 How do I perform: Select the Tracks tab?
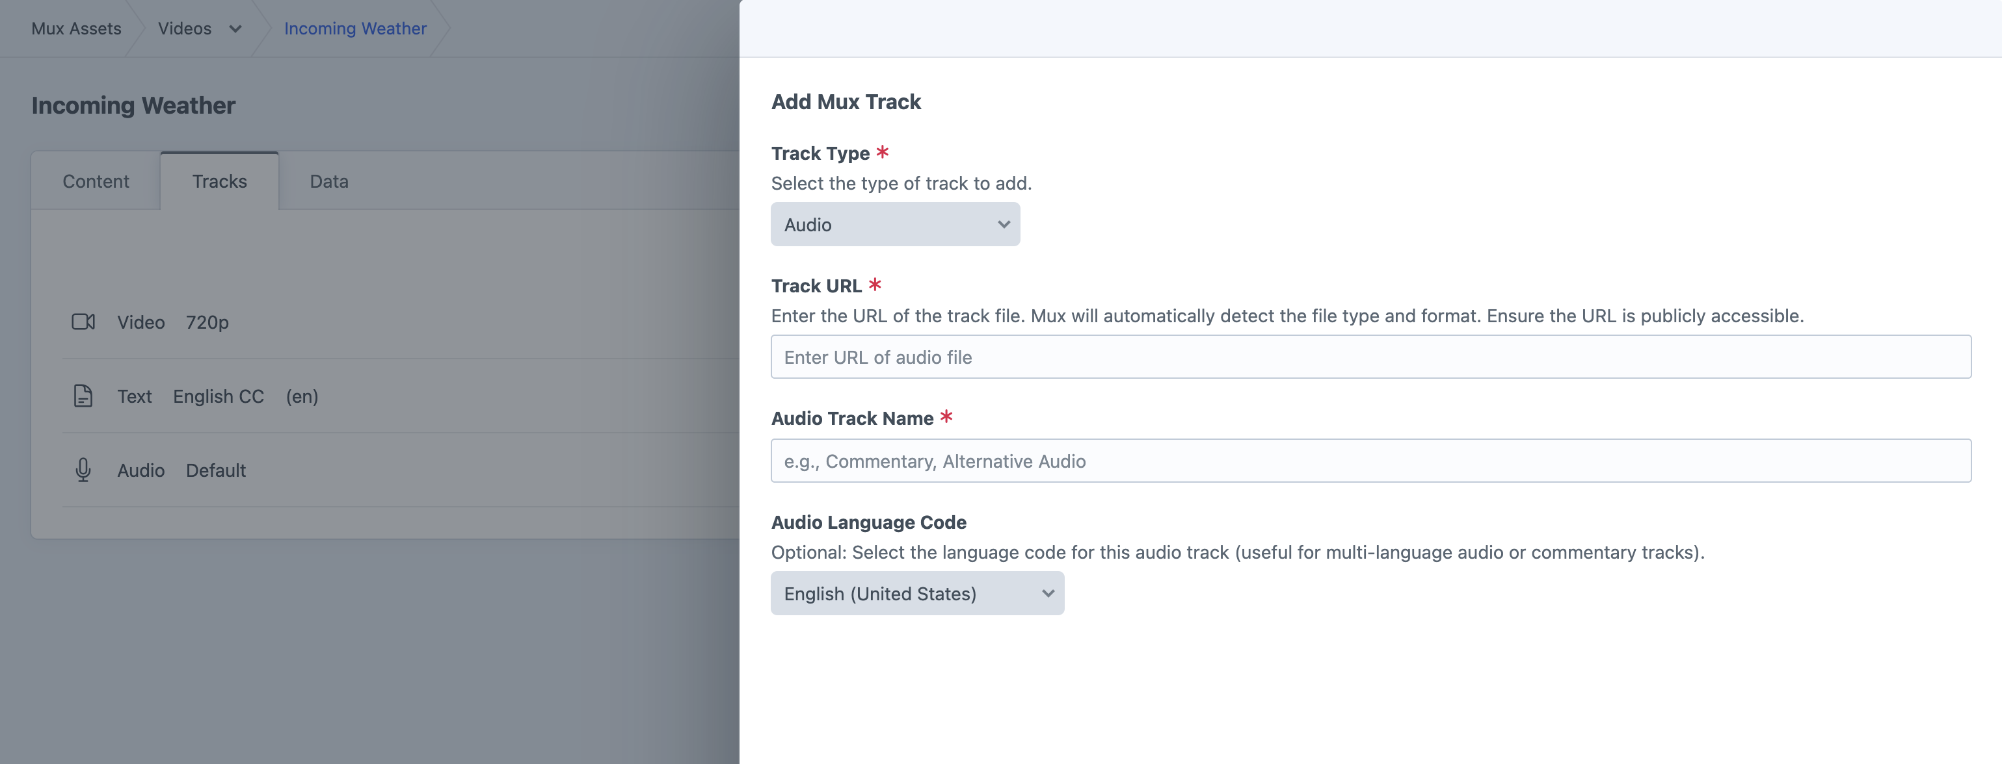[219, 181]
